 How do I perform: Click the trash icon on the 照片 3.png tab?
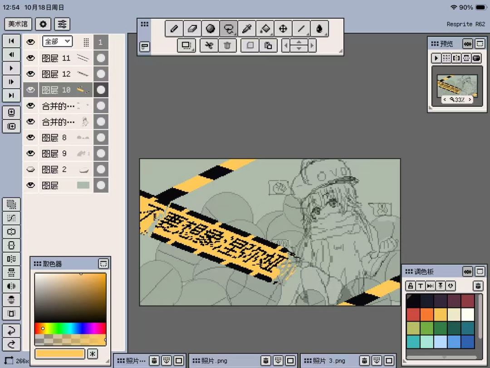[x=364, y=360]
